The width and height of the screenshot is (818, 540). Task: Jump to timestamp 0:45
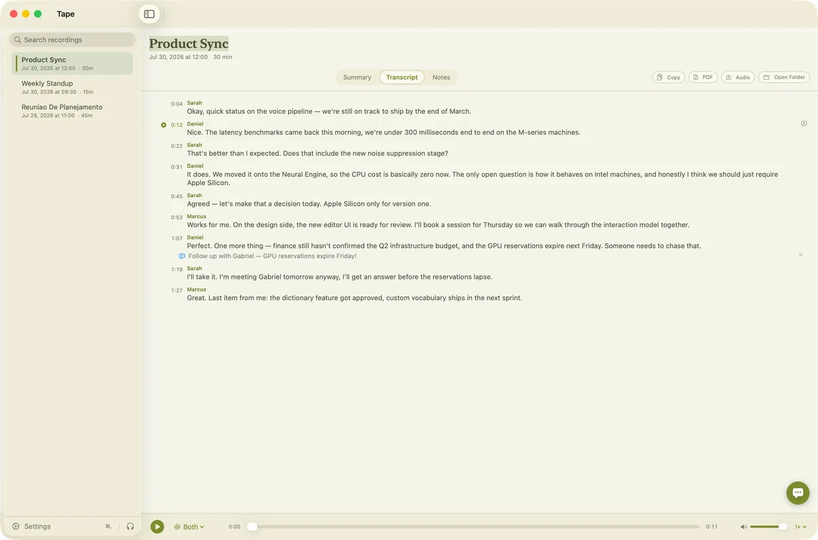pyautogui.click(x=177, y=196)
